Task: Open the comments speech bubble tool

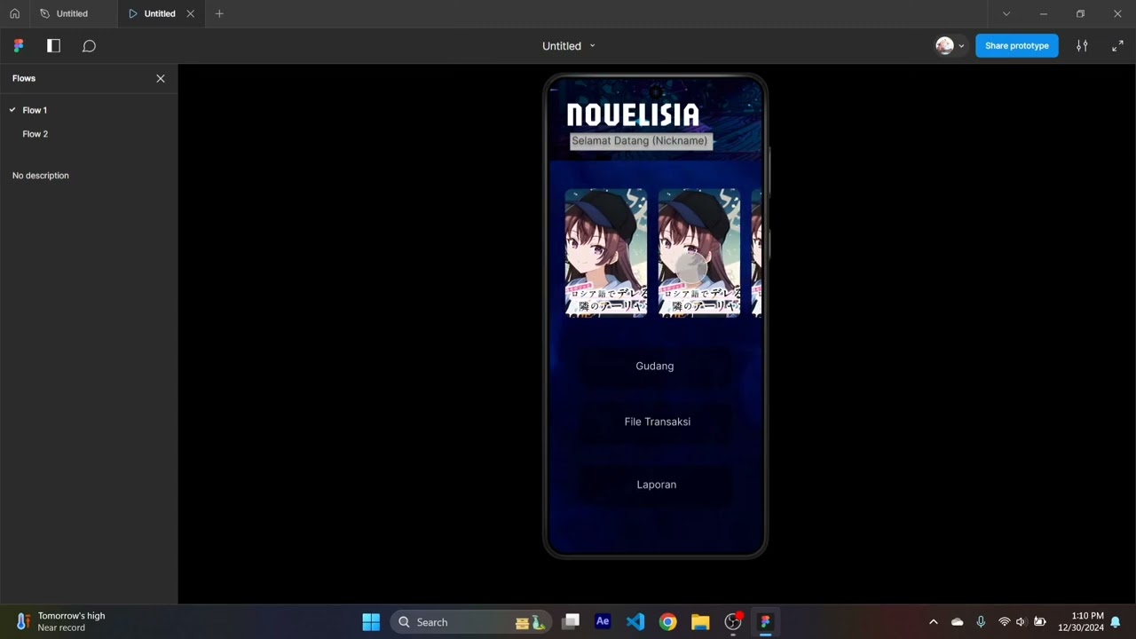Action: (89, 45)
